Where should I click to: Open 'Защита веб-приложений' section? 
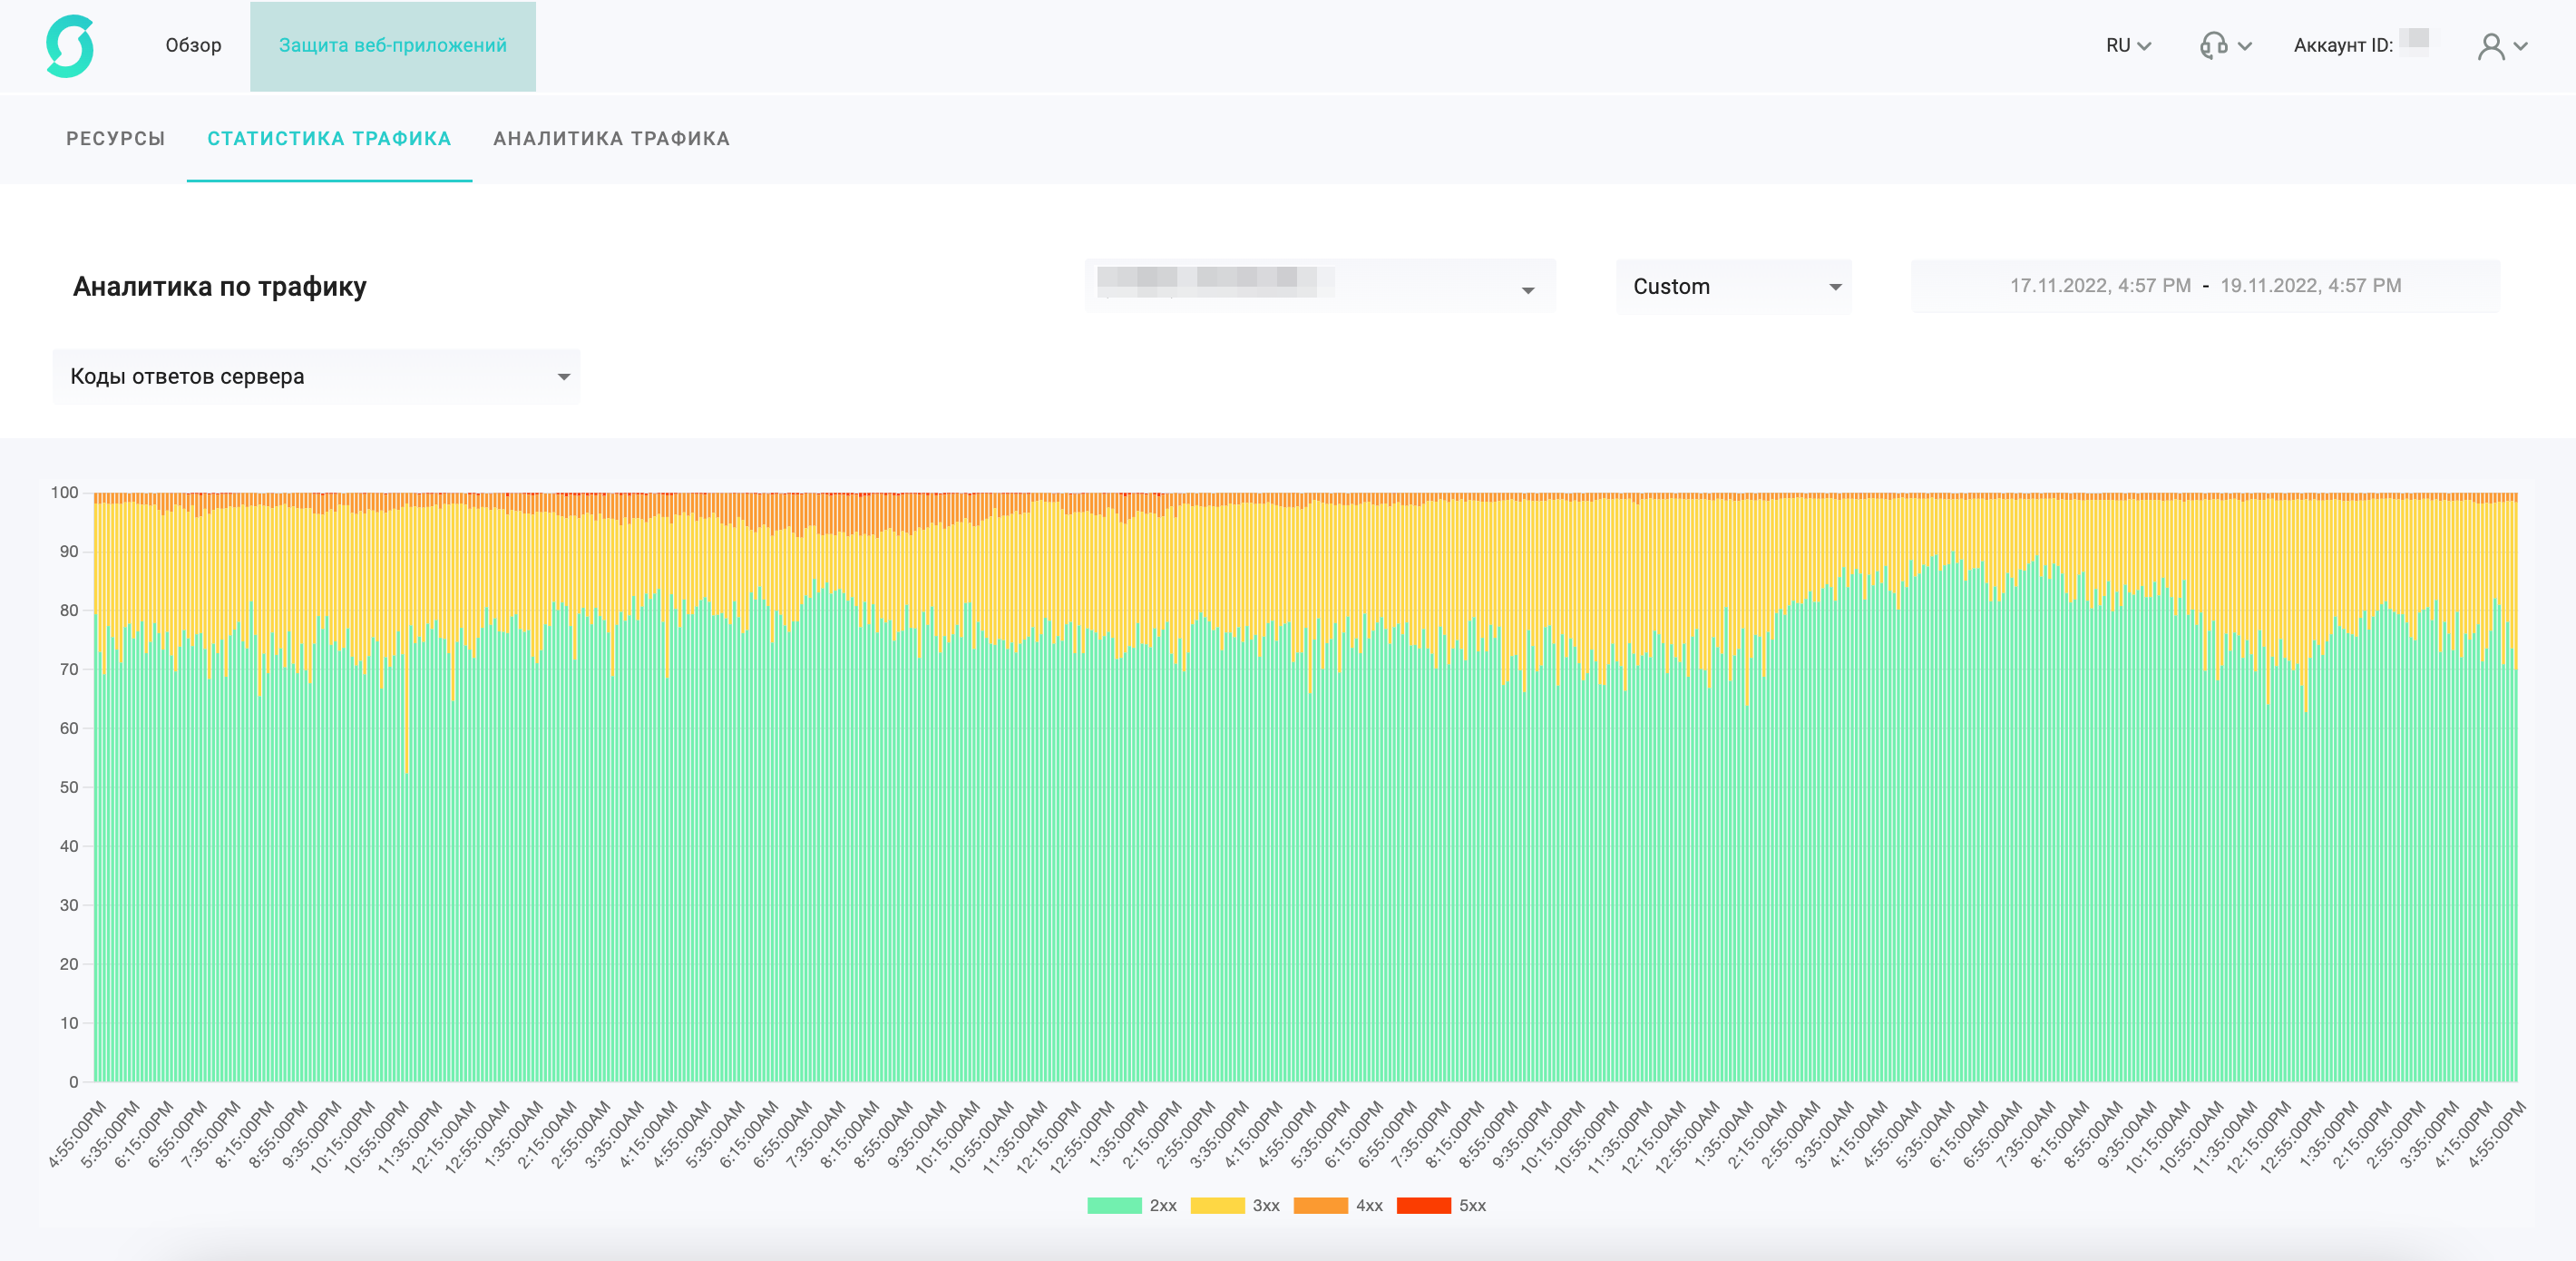click(392, 46)
